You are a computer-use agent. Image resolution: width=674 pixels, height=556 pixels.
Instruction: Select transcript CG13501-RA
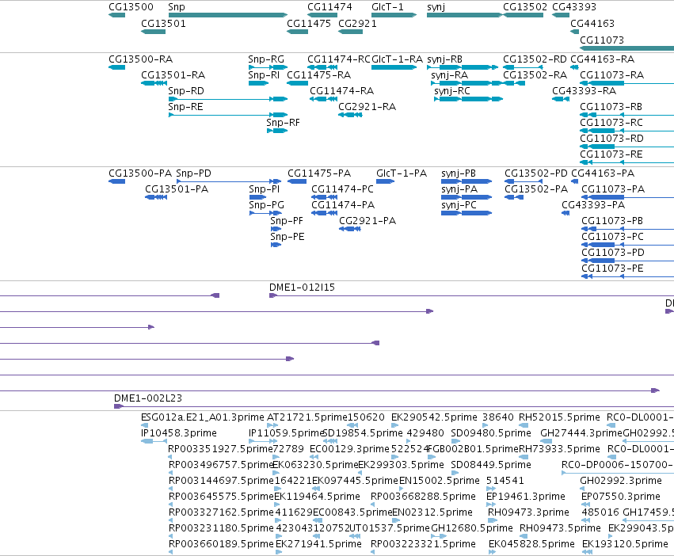154,83
